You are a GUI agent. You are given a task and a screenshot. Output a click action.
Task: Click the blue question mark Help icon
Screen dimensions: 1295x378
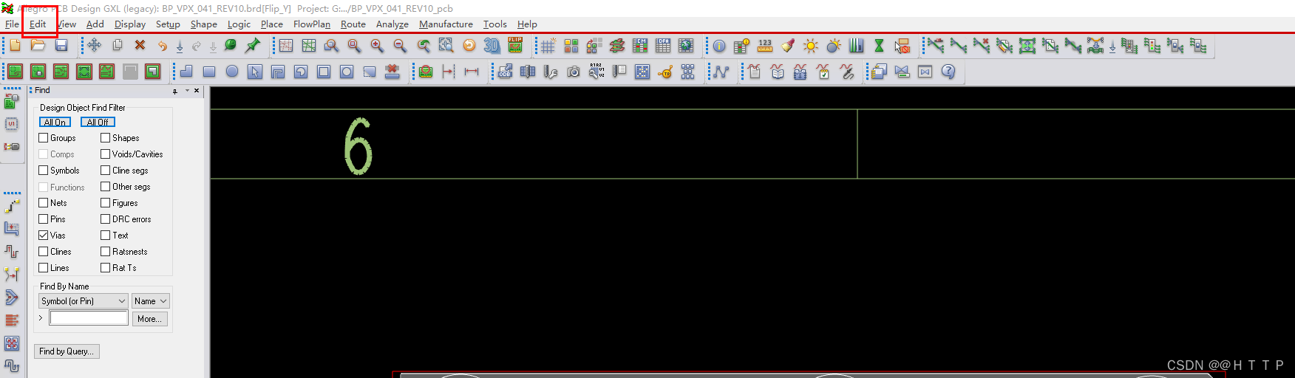click(x=948, y=72)
